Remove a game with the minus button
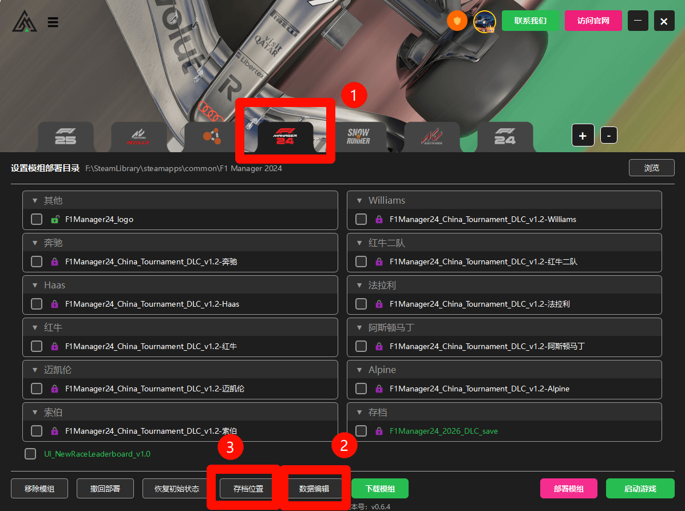 608,136
